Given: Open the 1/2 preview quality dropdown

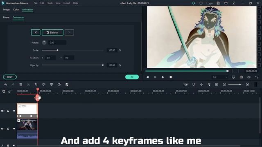Looking at the screenshot, I should [220, 77].
